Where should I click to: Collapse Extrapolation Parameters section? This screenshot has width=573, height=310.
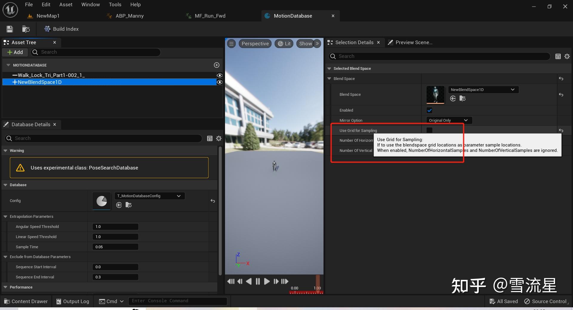point(5,217)
